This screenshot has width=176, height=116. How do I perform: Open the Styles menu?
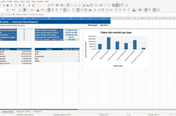pos(16,1)
